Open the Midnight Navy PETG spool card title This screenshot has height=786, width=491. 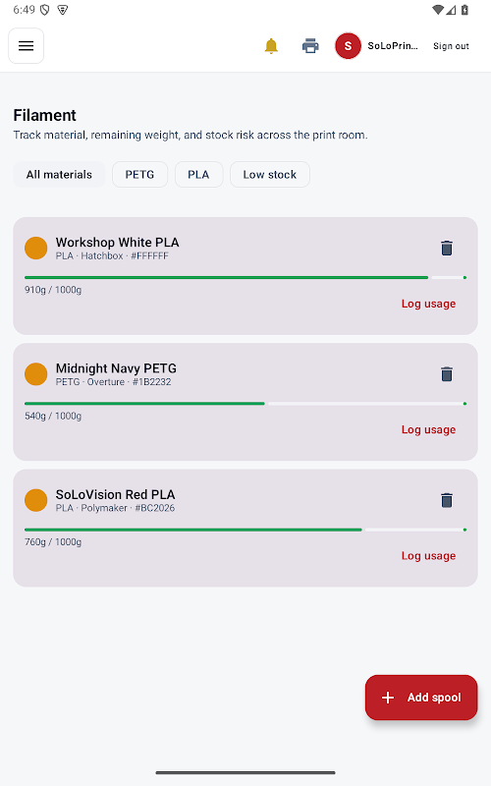(116, 368)
